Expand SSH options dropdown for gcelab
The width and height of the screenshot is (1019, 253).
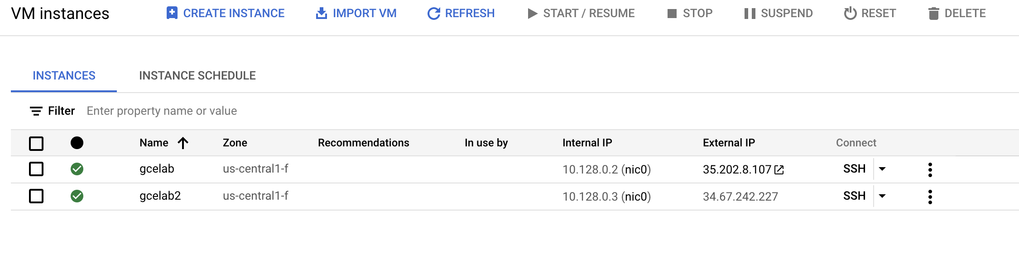point(882,169)
